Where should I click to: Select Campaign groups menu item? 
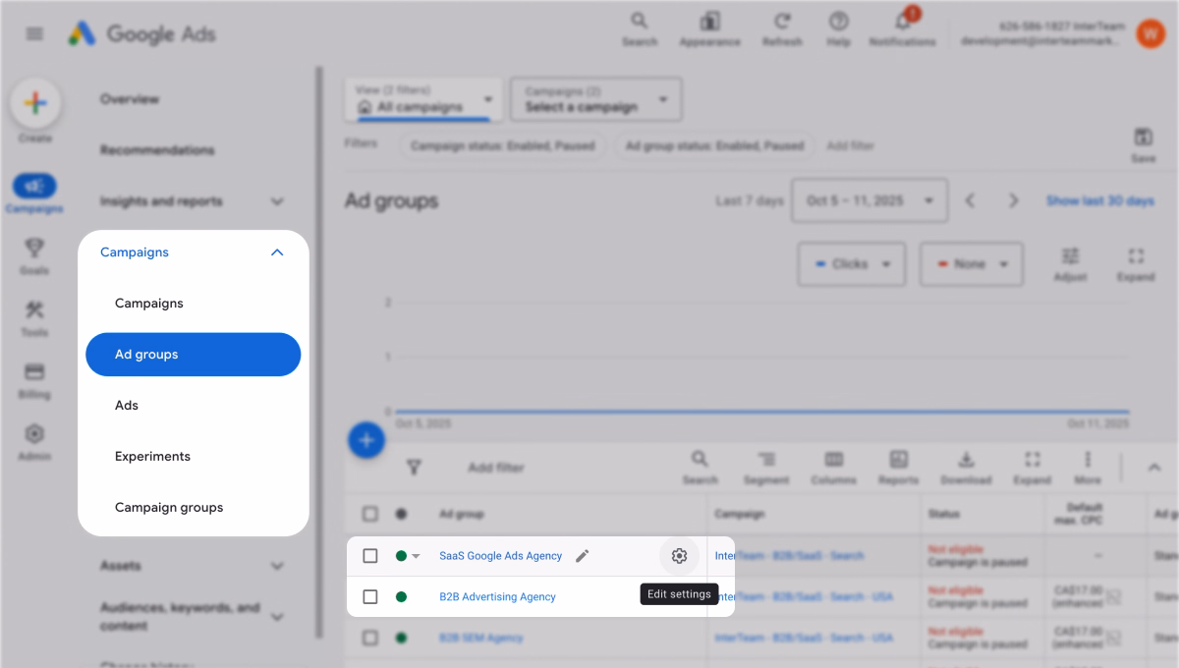(x=169, y=508)
